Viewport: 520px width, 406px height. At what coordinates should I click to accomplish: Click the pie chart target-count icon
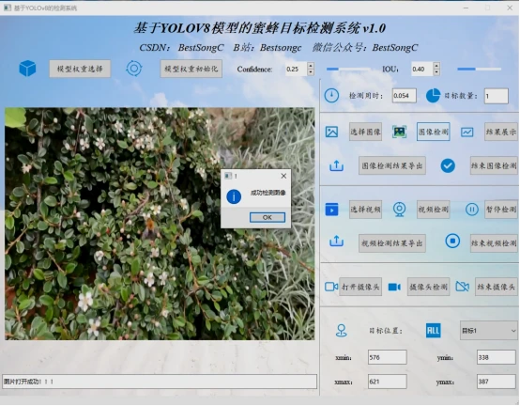click(433, 96)
